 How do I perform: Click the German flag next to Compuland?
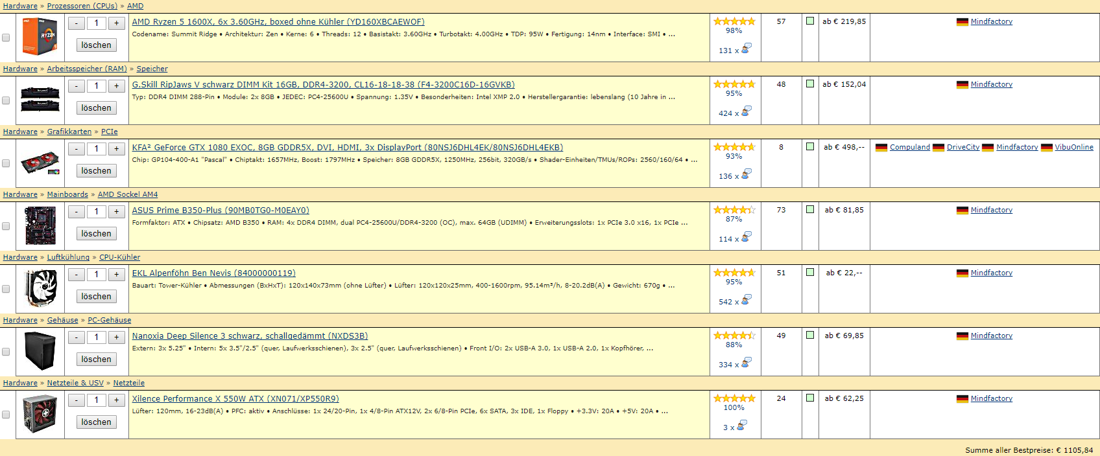tap(881, 148)
